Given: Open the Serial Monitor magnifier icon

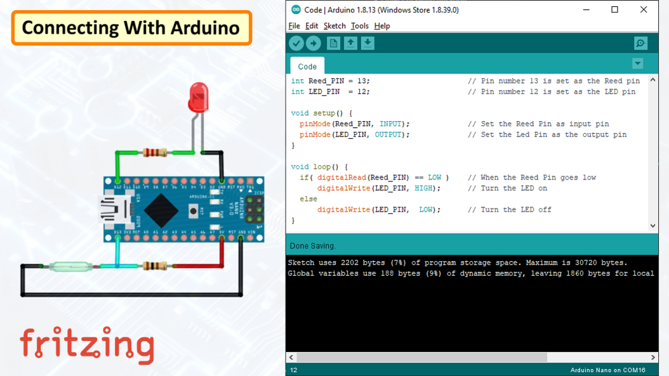Looking at the screenshot, I should (x=640, y=43).
